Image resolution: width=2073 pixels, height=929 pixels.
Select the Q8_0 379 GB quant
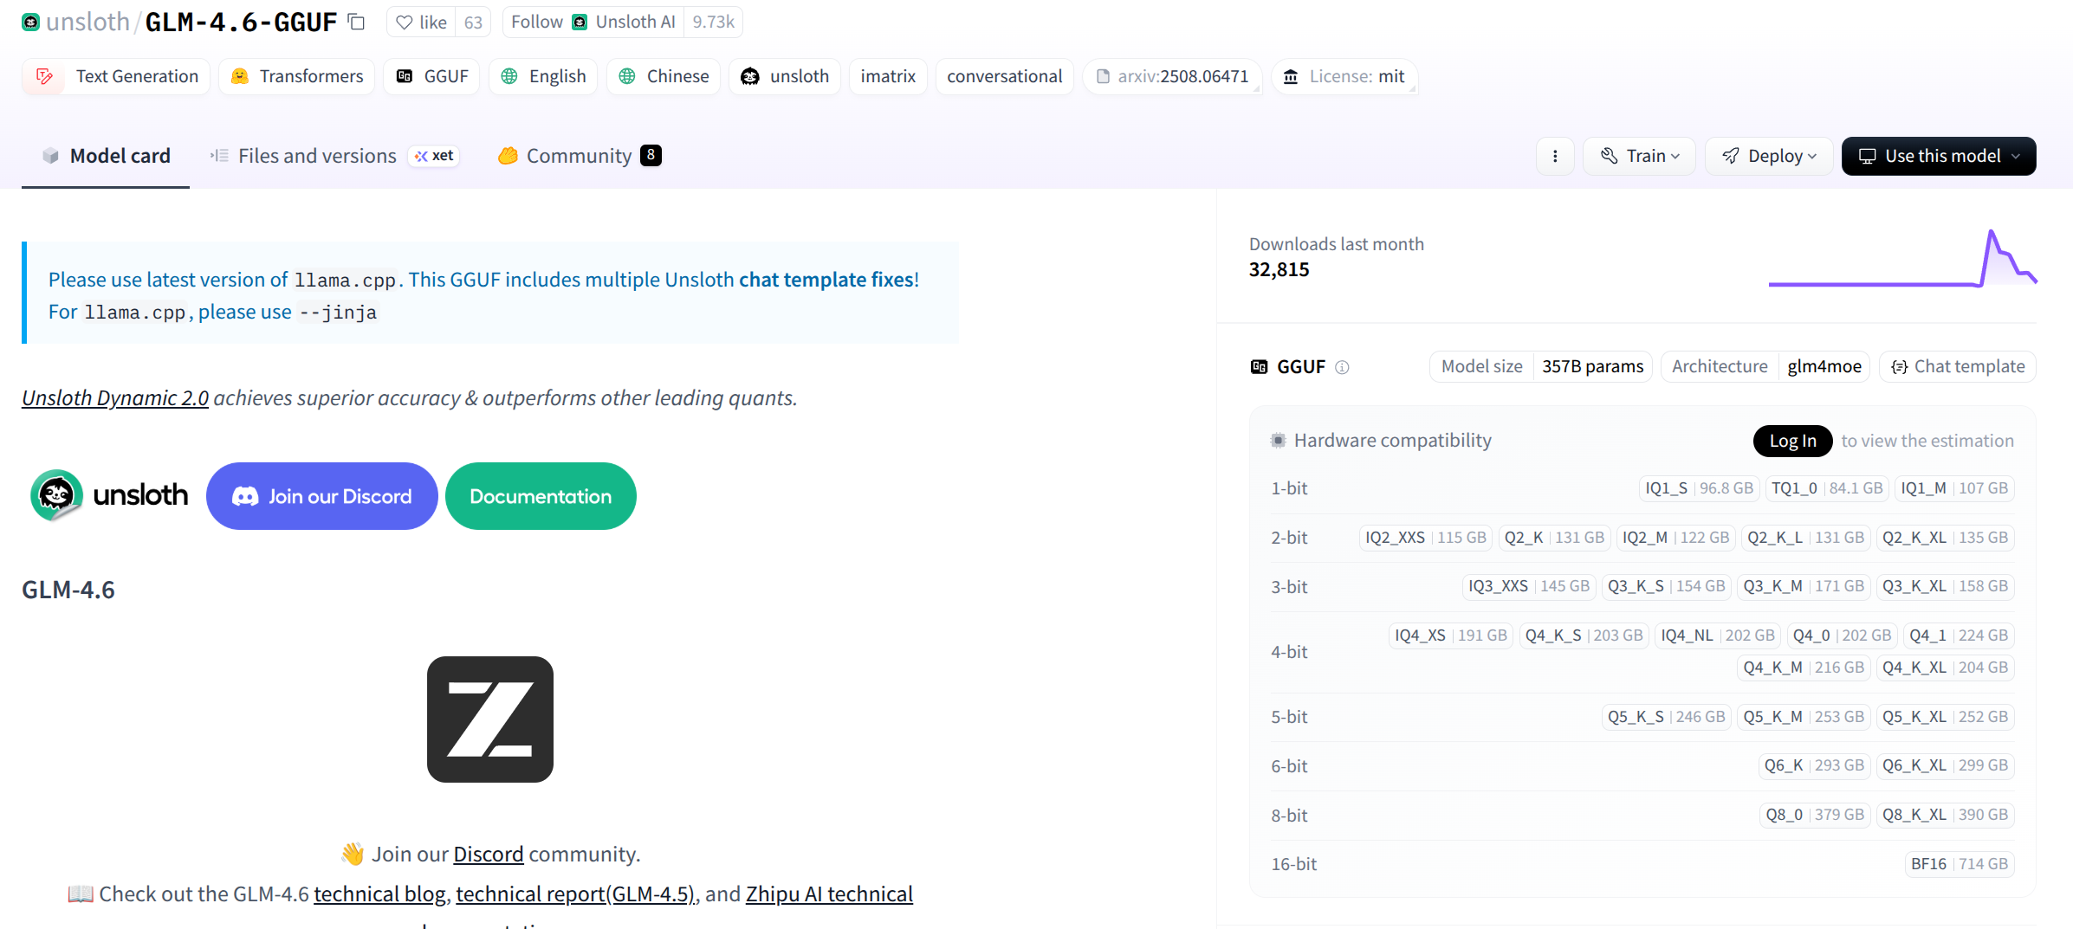[x=1815, y=815]
